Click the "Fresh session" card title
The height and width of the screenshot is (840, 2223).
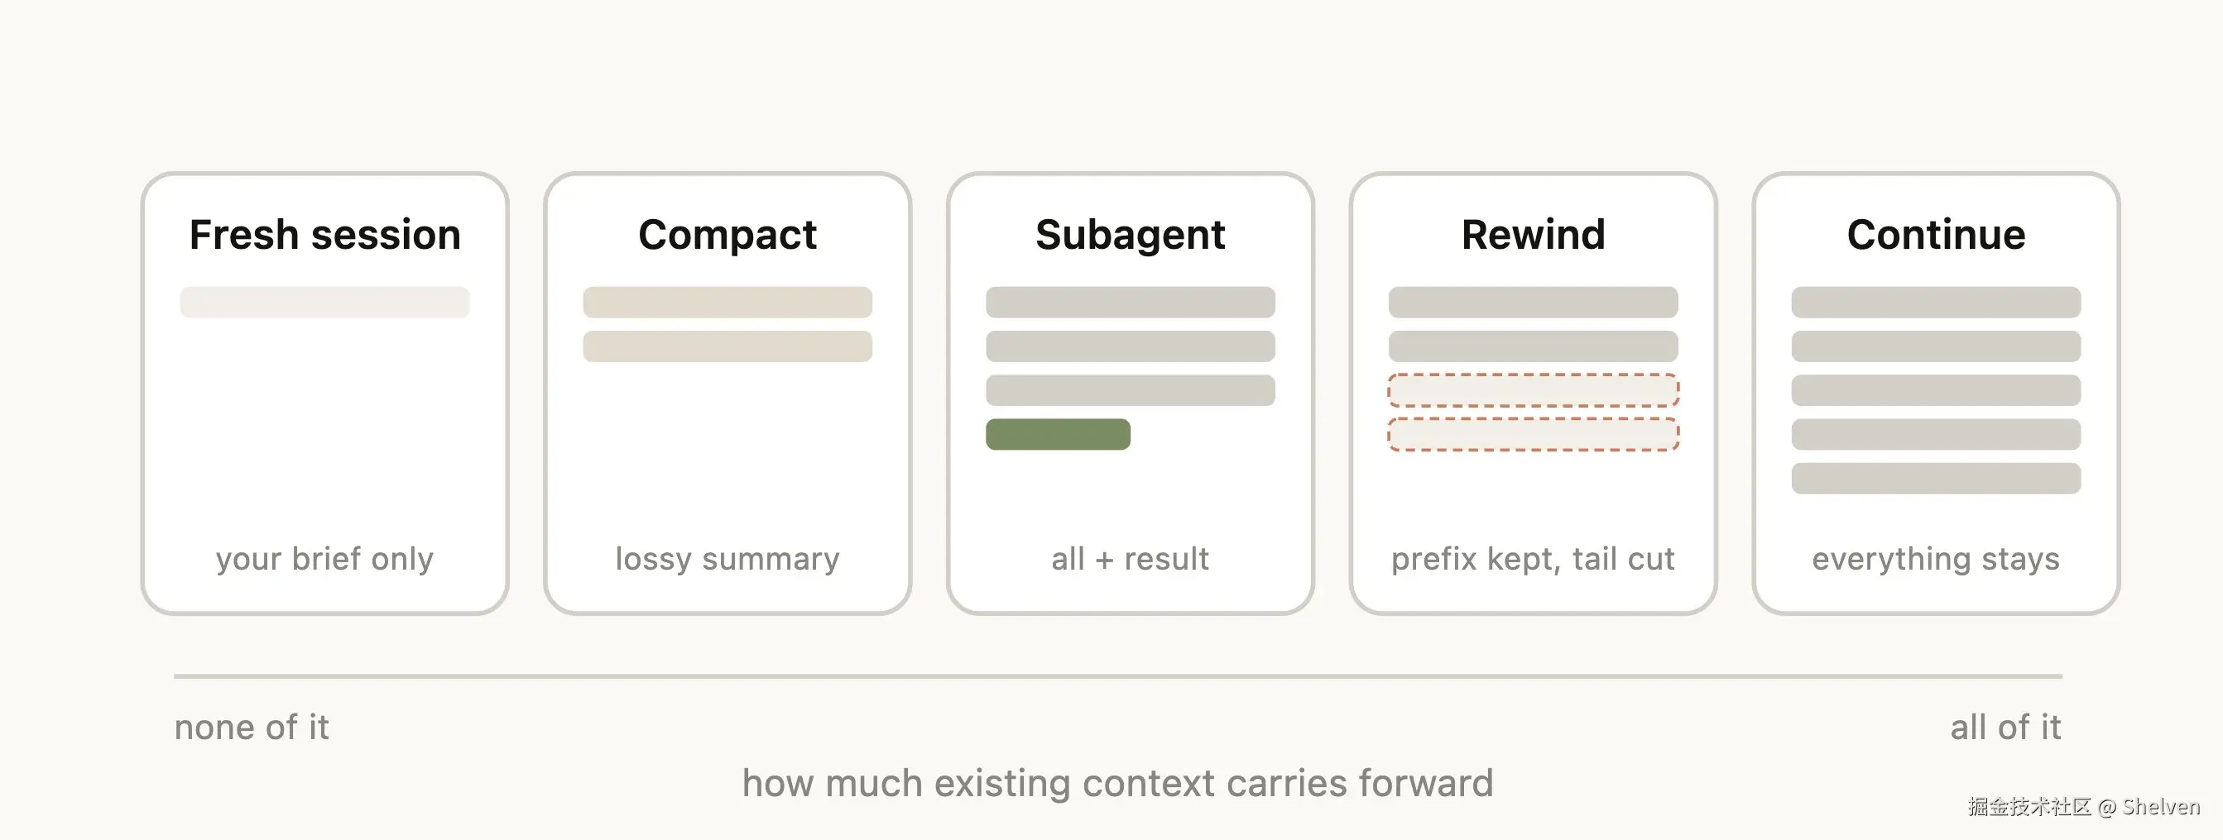pos(324,235)
